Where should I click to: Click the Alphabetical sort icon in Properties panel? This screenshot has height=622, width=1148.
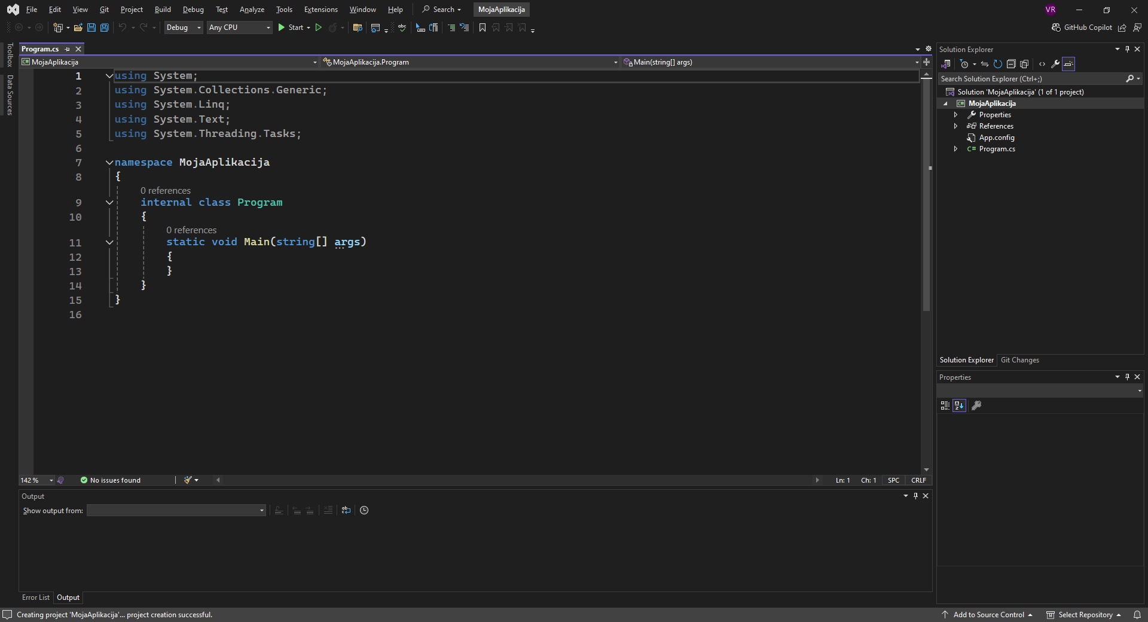[x=959, y=405]
